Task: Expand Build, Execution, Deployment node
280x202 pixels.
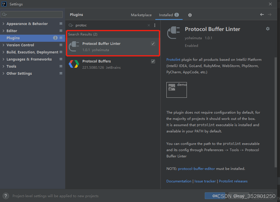Action: click(x=3, y=52)
